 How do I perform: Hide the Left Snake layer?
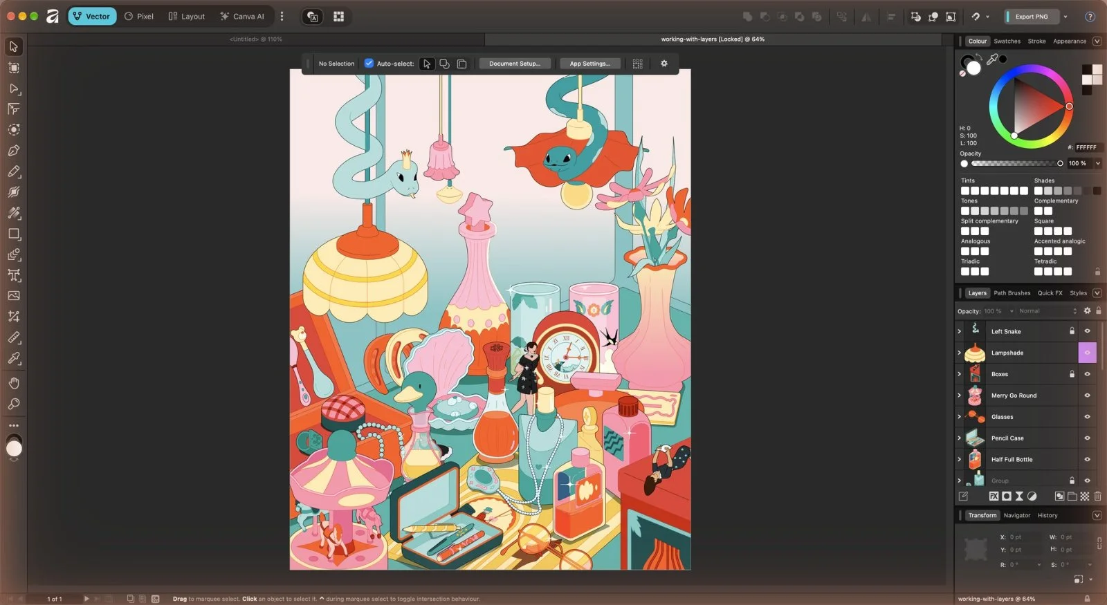(x=1087, y=331)
